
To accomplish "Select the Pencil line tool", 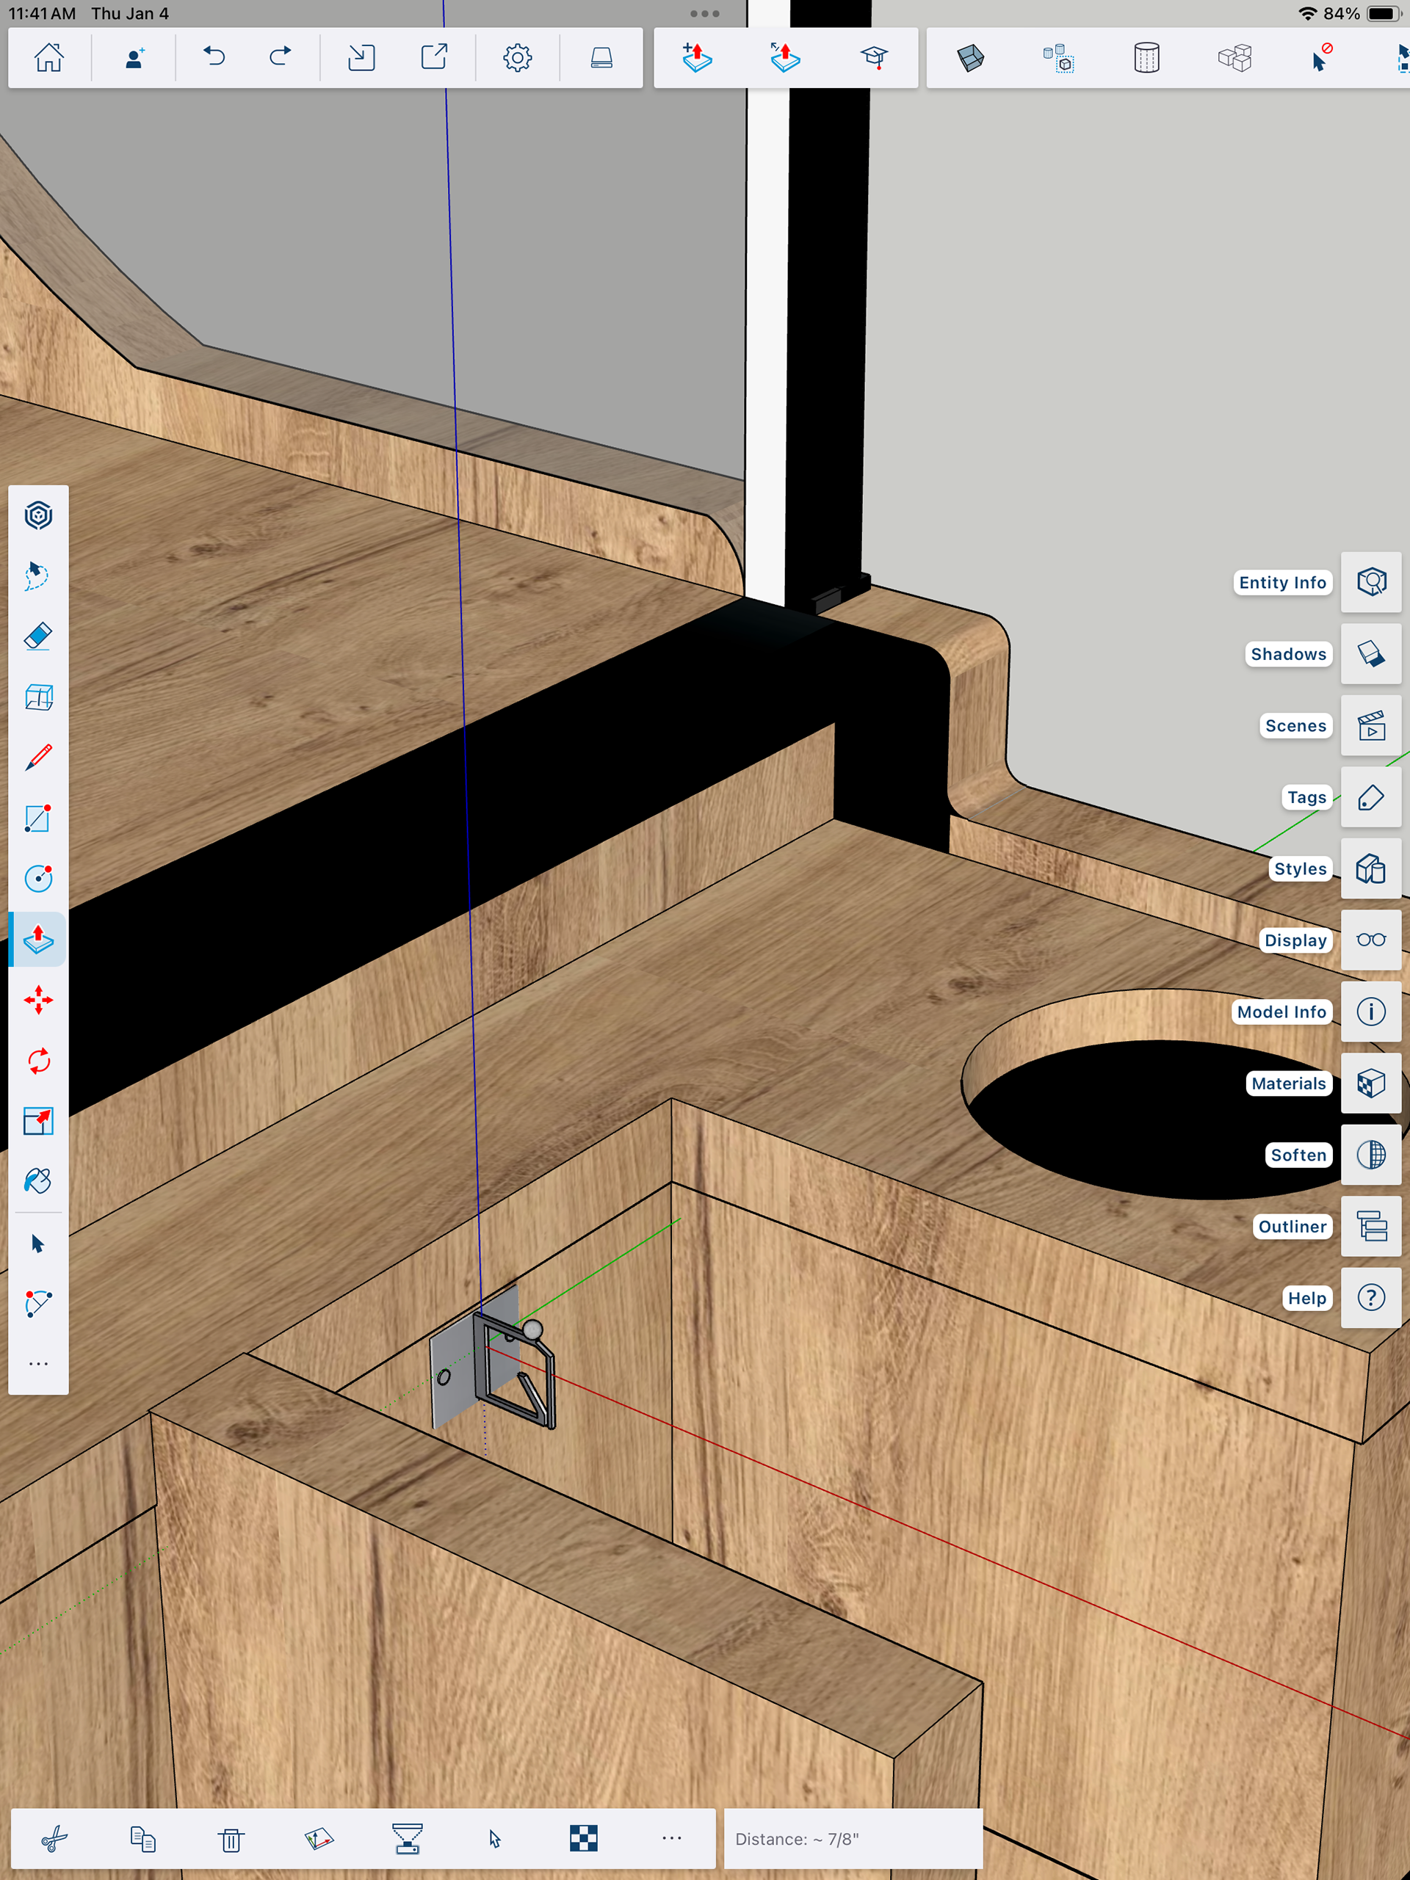I will 38,756.
